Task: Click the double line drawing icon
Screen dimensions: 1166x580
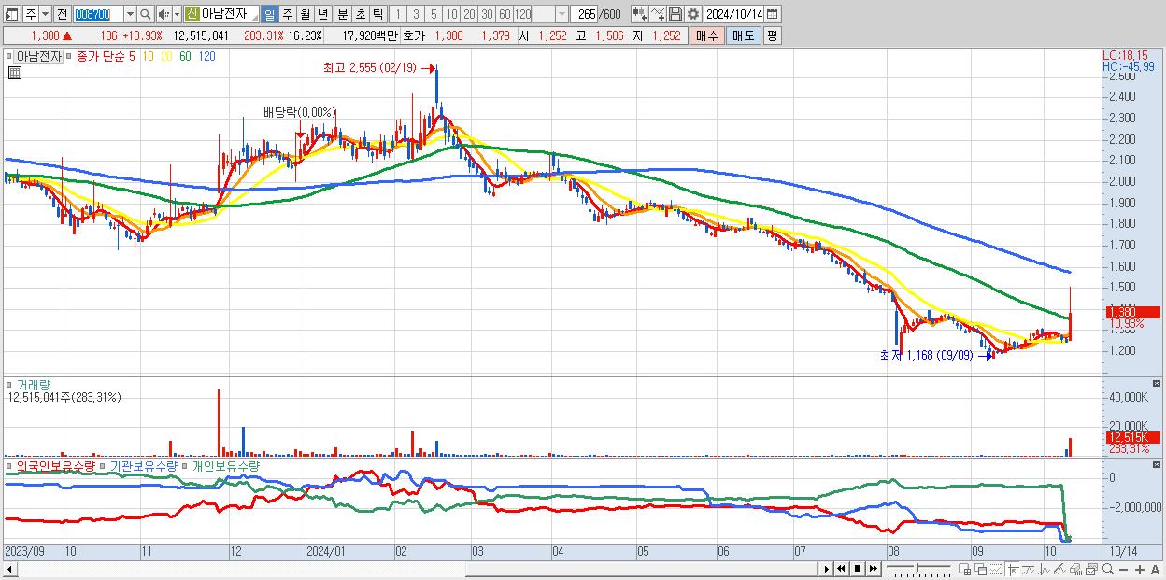Action: click(1059, 570)
